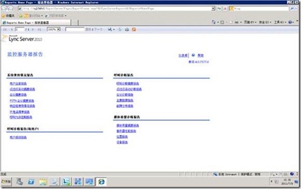
Task: Click the current page number field
Action: pyautogui.click(x=19, y=30)
